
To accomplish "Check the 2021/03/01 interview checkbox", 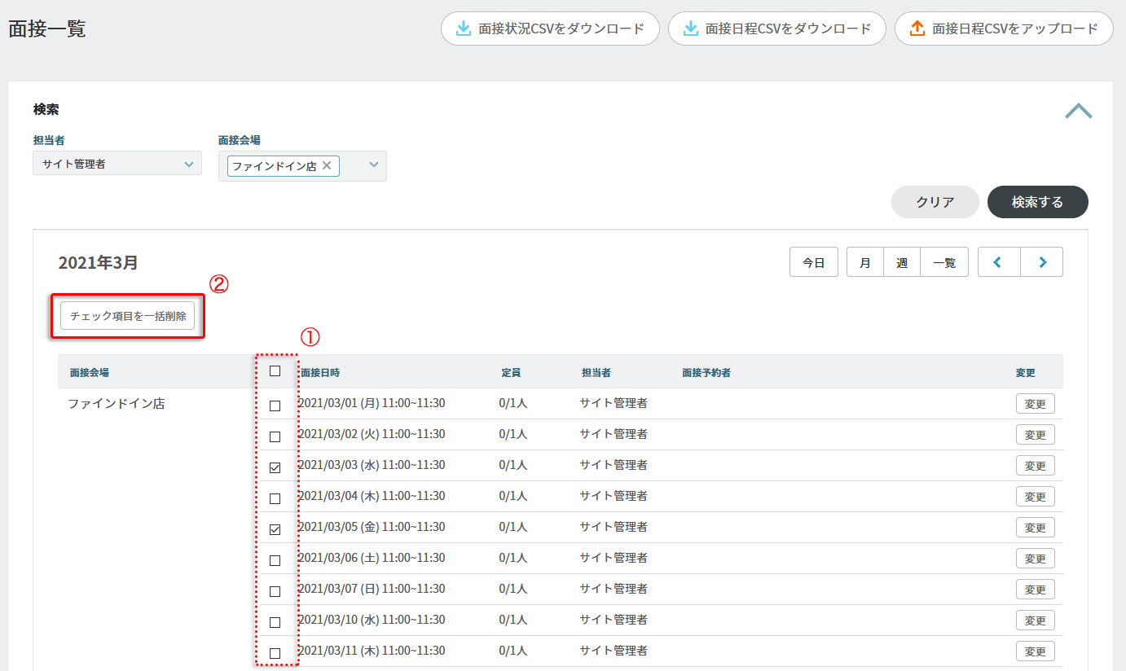I will [275, 406].
